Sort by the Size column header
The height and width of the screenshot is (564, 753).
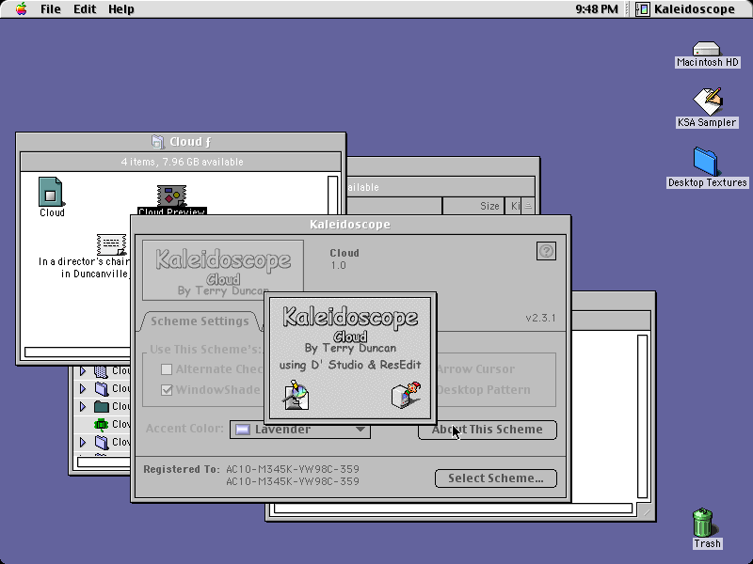473,206
